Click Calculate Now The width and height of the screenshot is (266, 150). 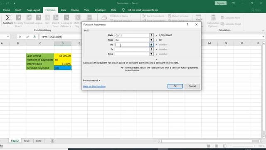pyautogui.click(x=231, y=17)
